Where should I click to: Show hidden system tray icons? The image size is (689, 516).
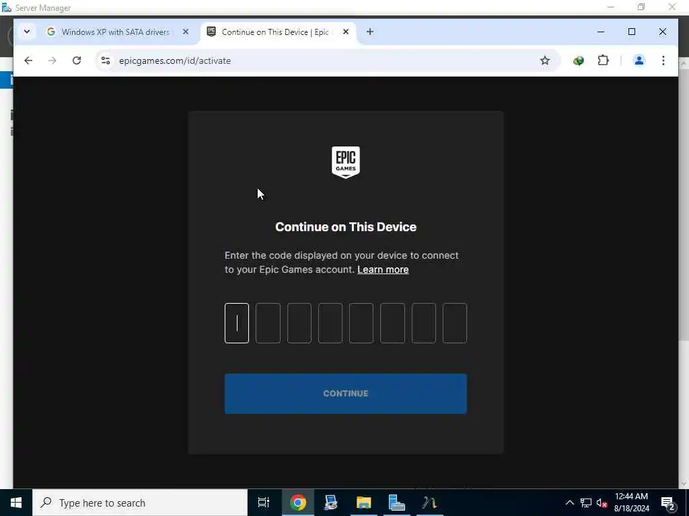point(569,503)
